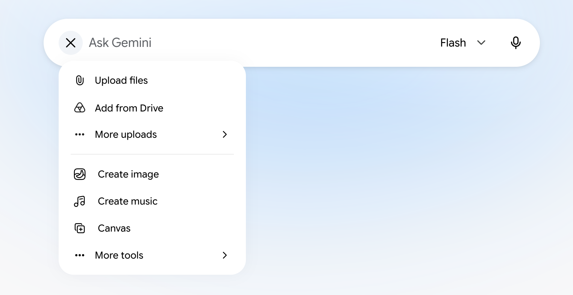Screen dimensions: 573x295
Task: Focus the Ask Gemini prompt field
Action: click(259, 43)
